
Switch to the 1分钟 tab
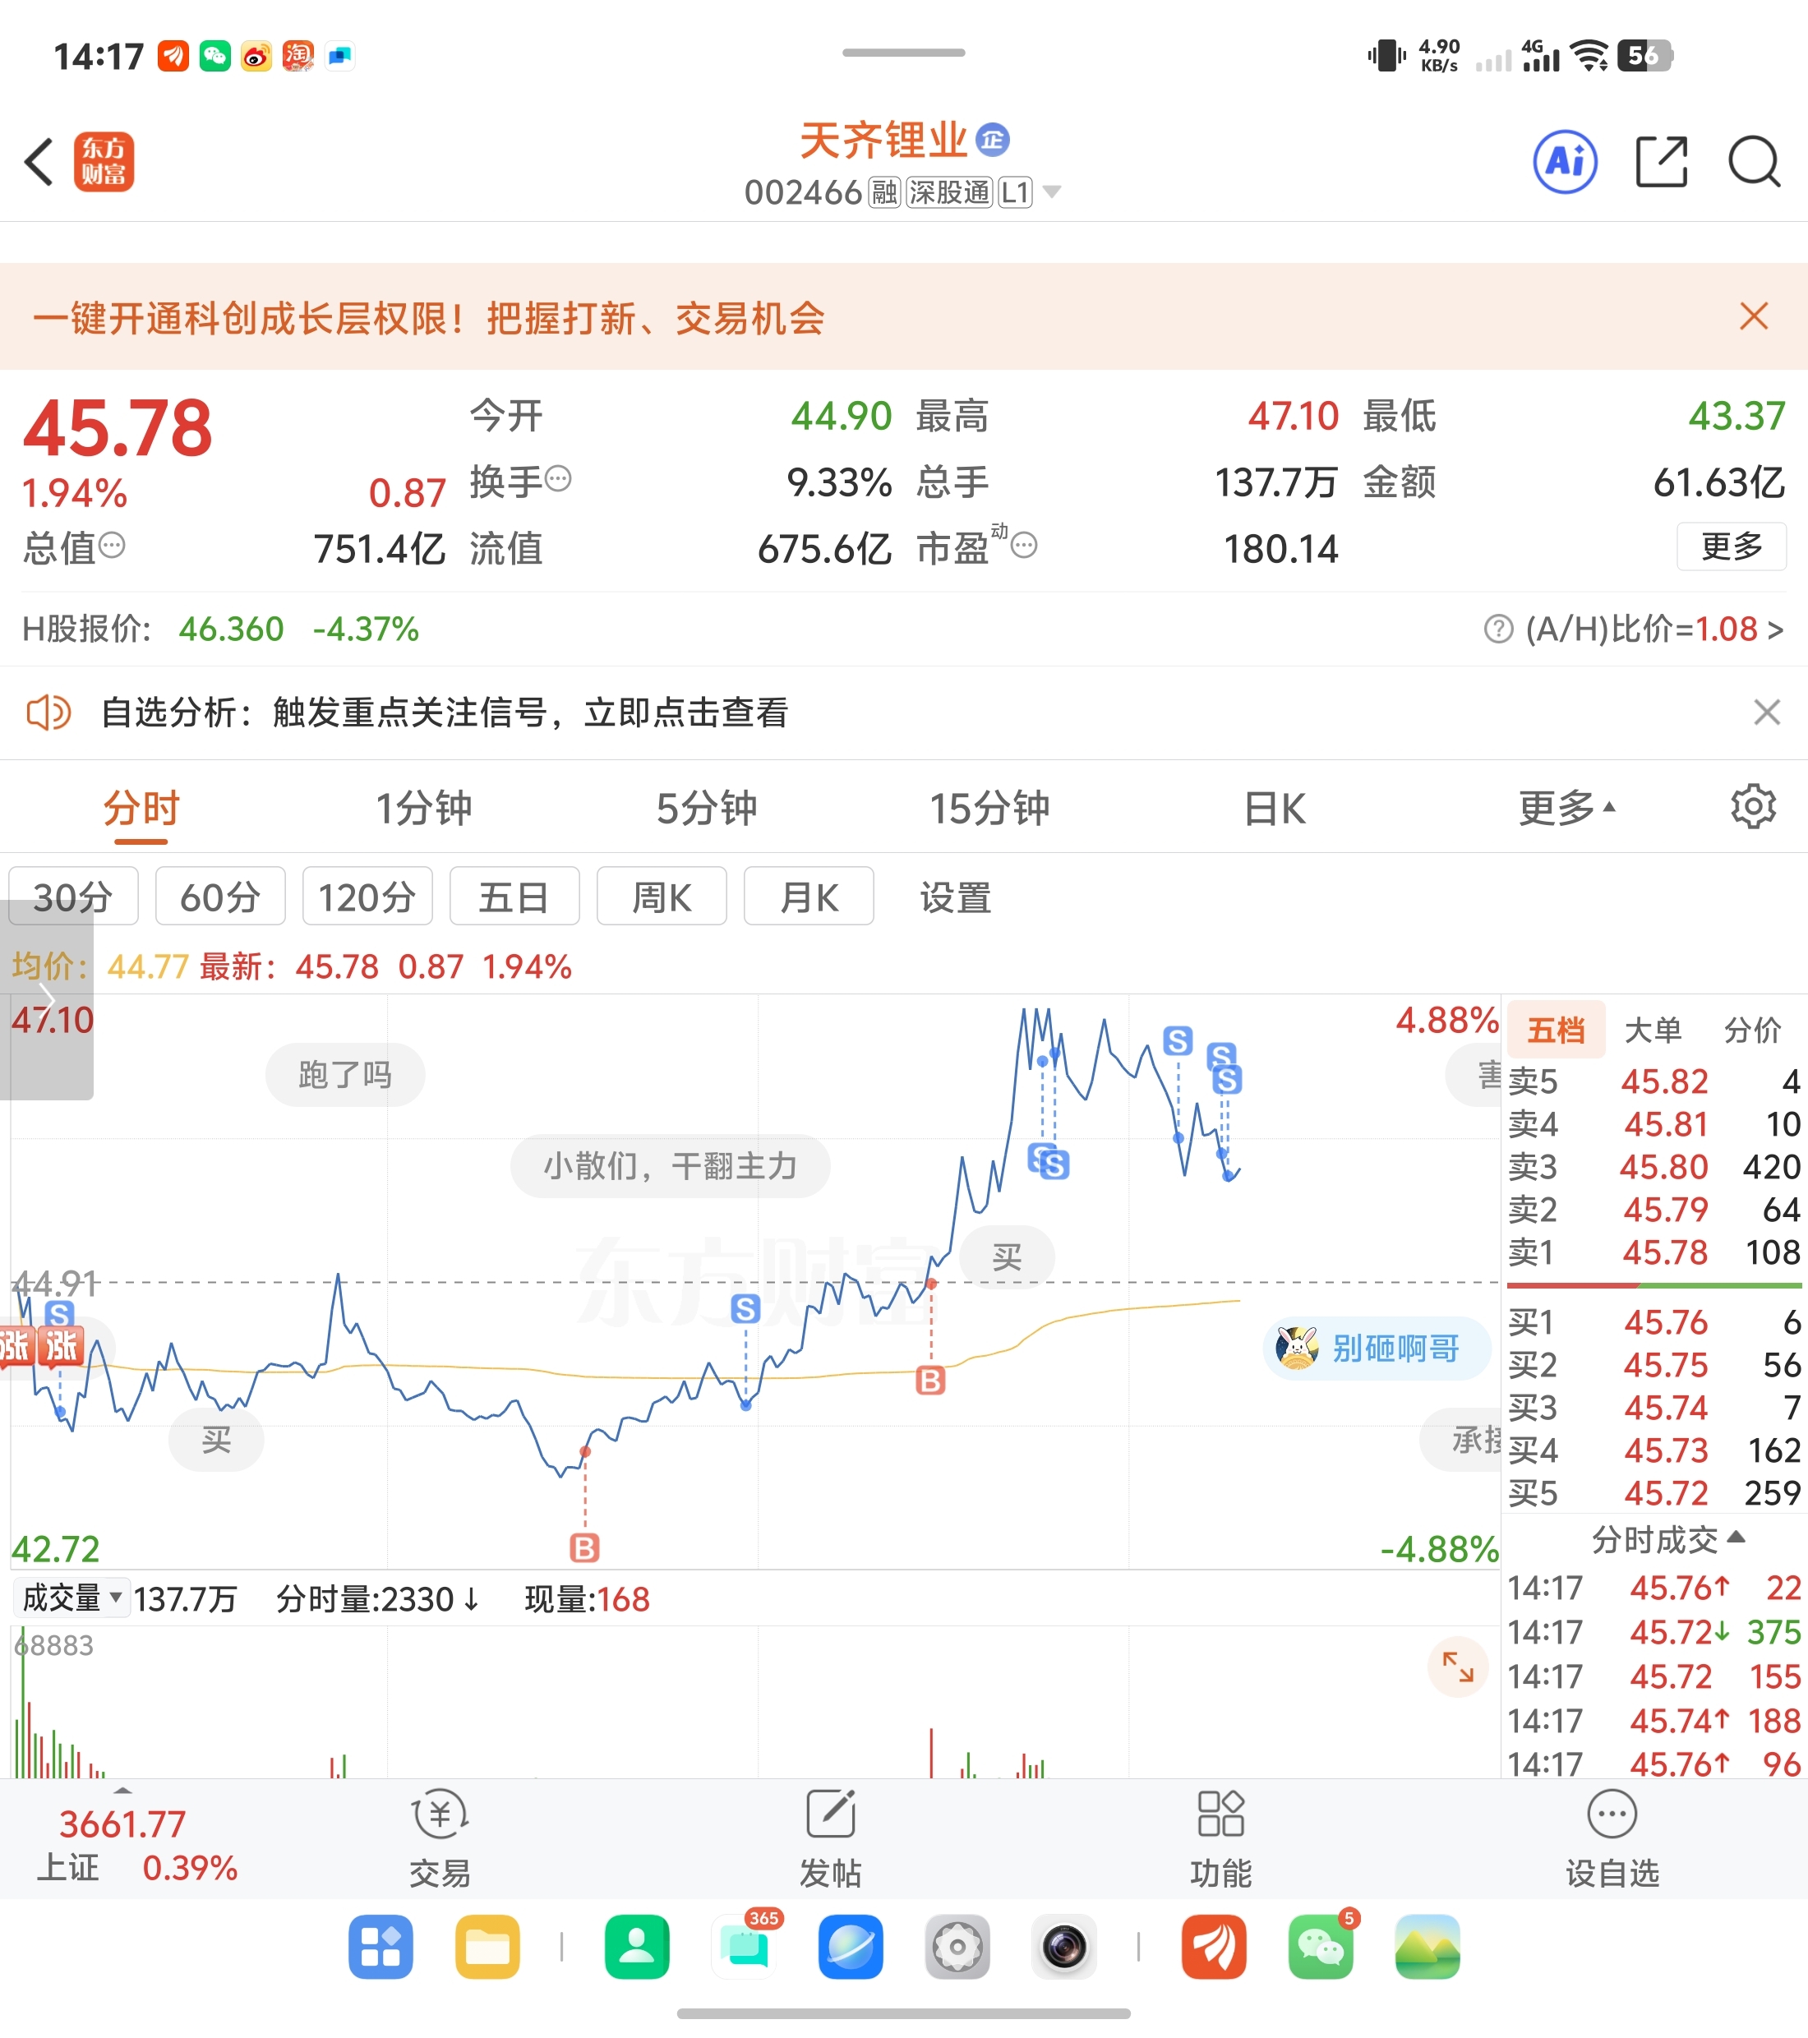(424, 808)
